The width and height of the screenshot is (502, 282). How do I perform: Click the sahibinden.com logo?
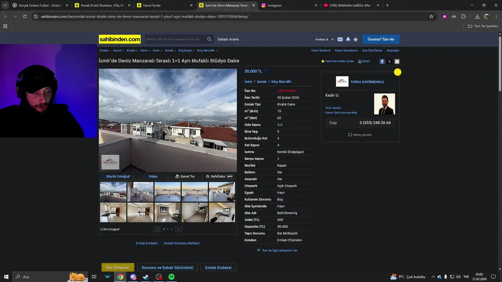120,39
